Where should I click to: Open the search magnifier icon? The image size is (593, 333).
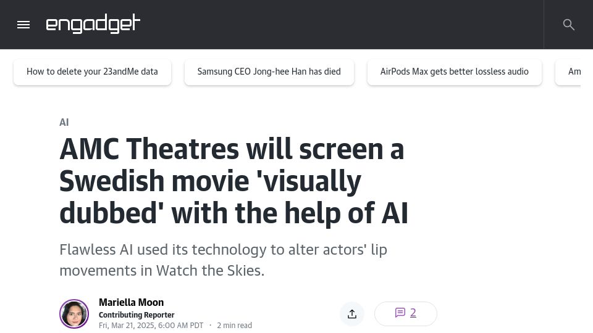click(x=568, y=25)
